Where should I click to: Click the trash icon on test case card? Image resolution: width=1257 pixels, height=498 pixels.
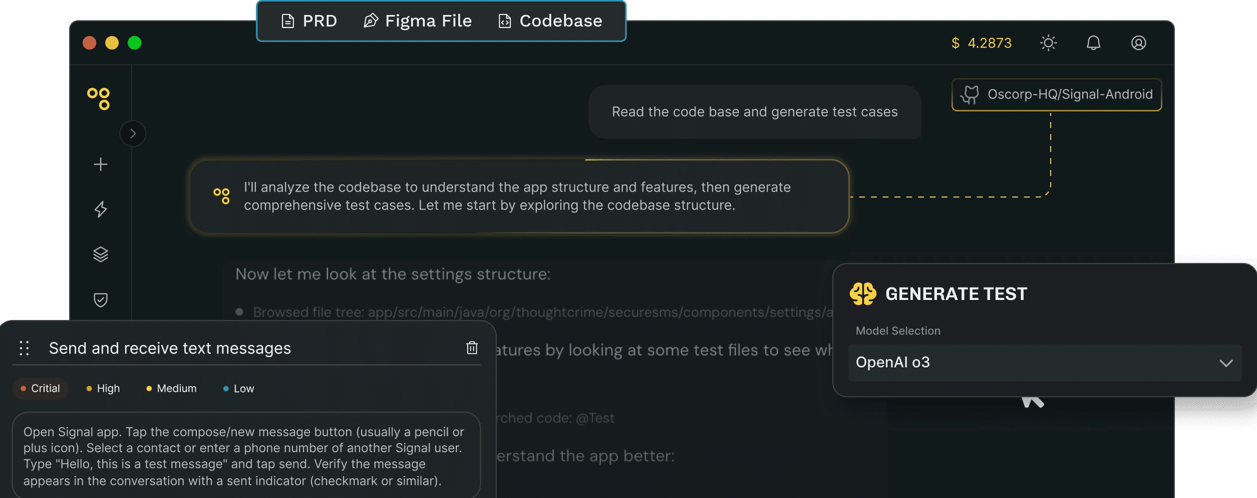click(471, 347)
